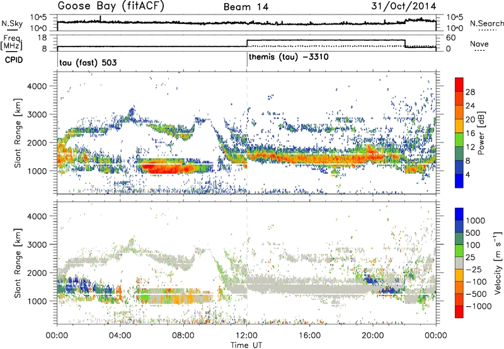Click the '500' label on the velocity colorbar
The image size is (504, 349).
pos(473,232)
